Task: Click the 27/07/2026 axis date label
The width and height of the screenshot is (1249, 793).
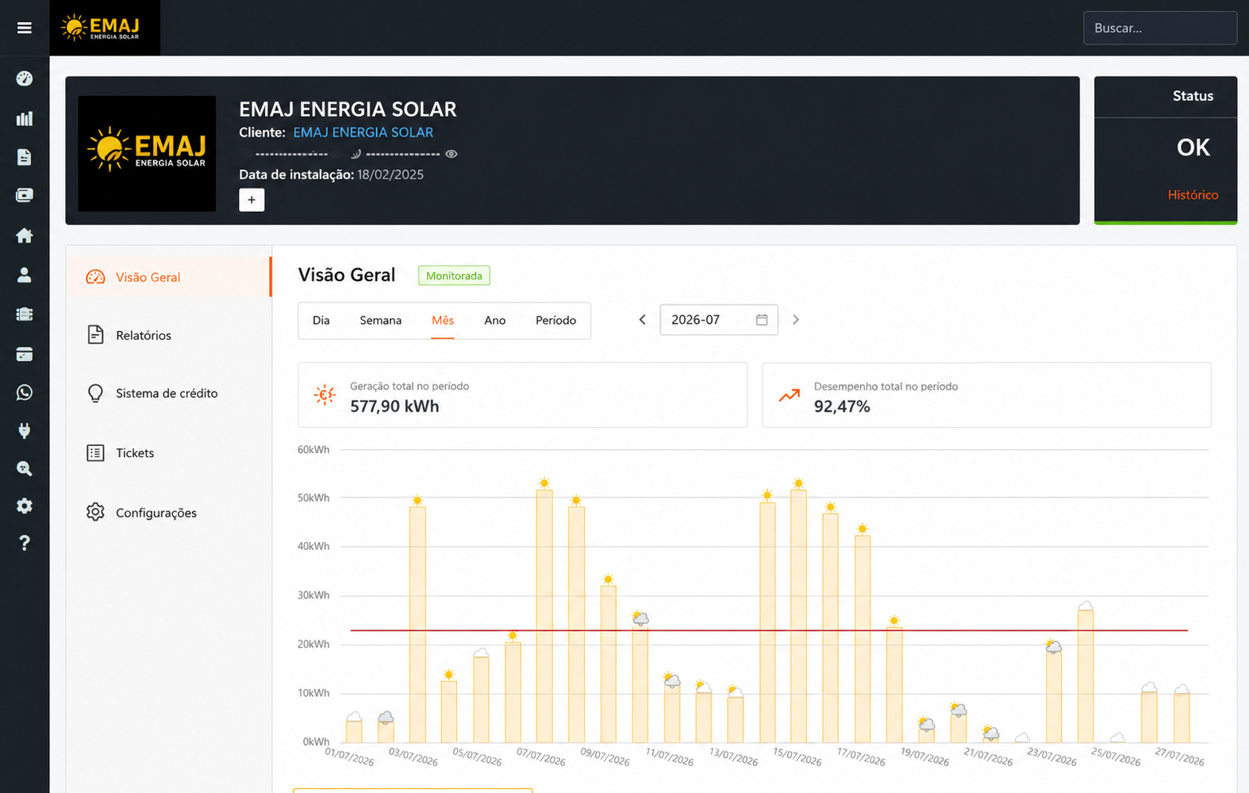Action: click(1180, 756)
